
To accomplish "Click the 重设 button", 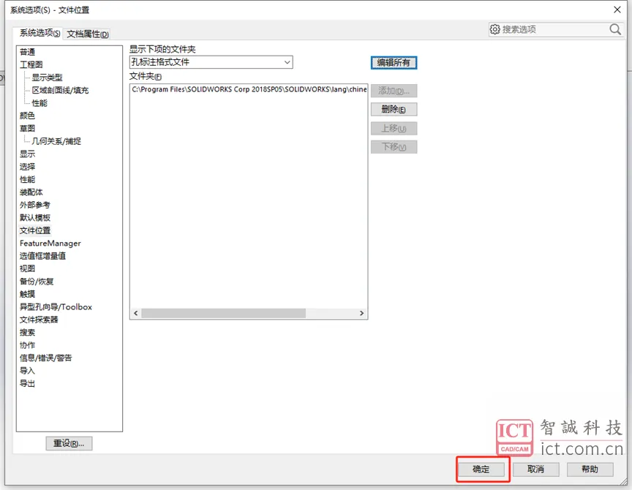I will (69, 443).
